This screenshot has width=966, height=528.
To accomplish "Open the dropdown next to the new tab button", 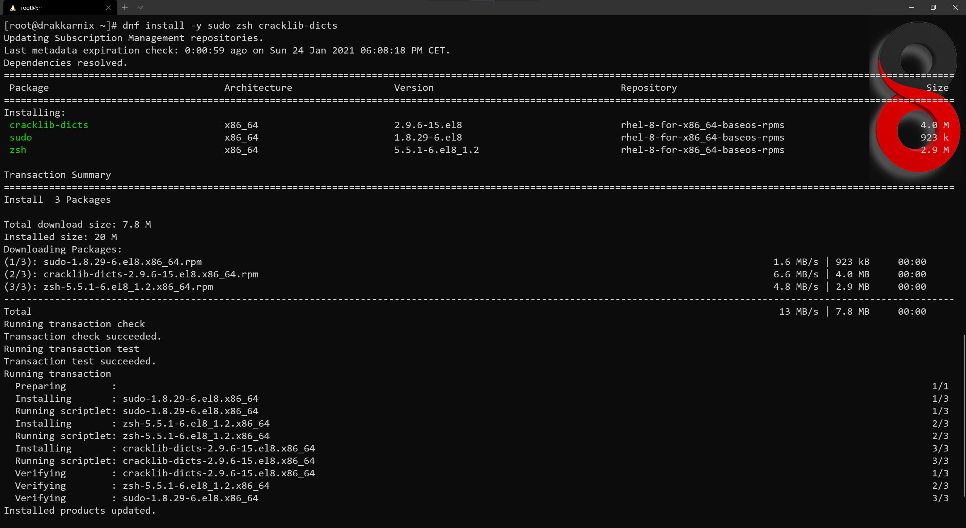I will (140, 8).
